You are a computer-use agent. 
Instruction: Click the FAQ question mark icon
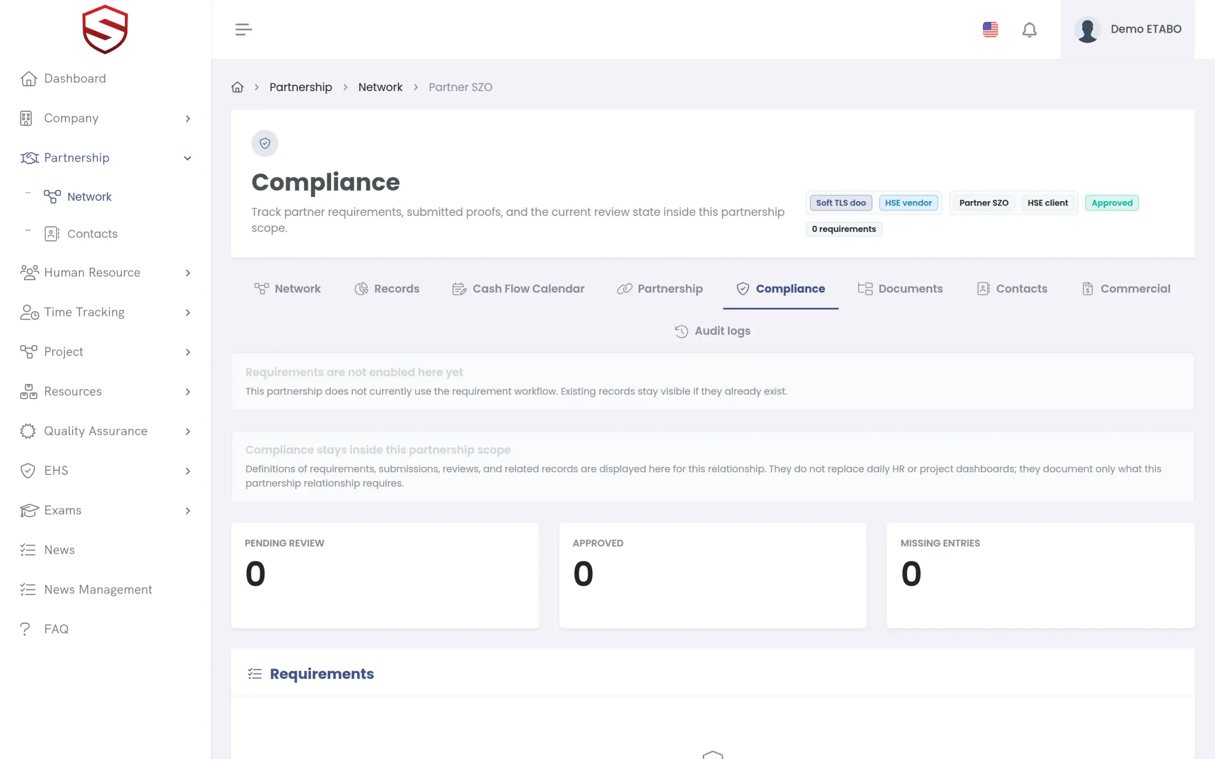(x=25, y=629)
